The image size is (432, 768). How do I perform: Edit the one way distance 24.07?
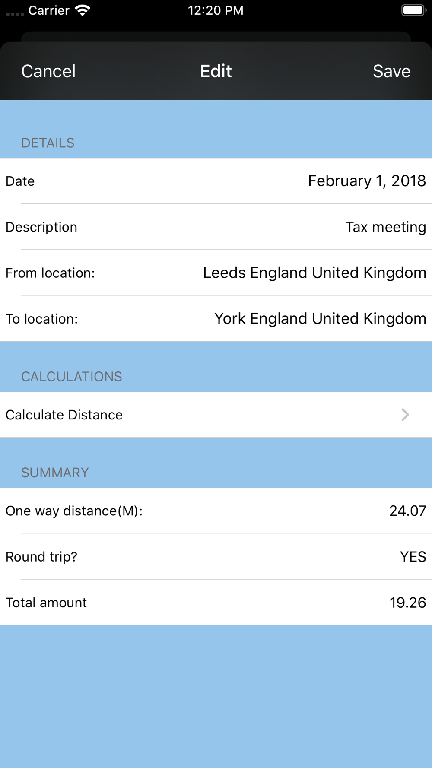(x=407, y=511)
